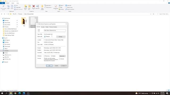This screenshot has height=95, width=170.
Task: Open Can or Bottle Wall Mount folder
Action: [11, 29]
